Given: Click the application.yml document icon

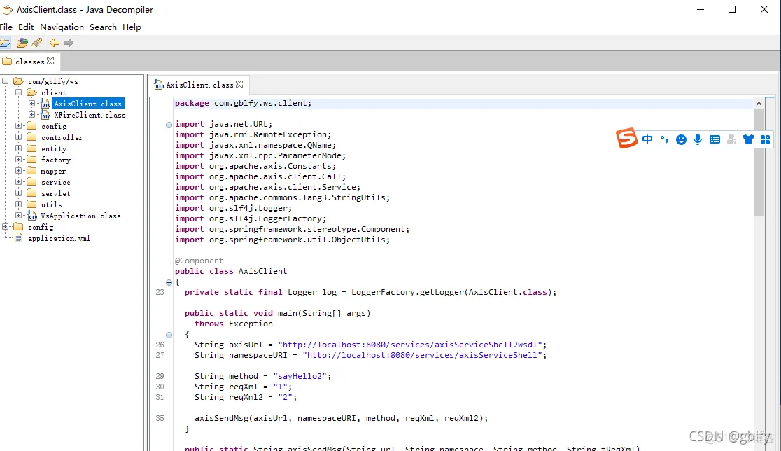Looking at the screenshot, I should (x=19, y=238).
